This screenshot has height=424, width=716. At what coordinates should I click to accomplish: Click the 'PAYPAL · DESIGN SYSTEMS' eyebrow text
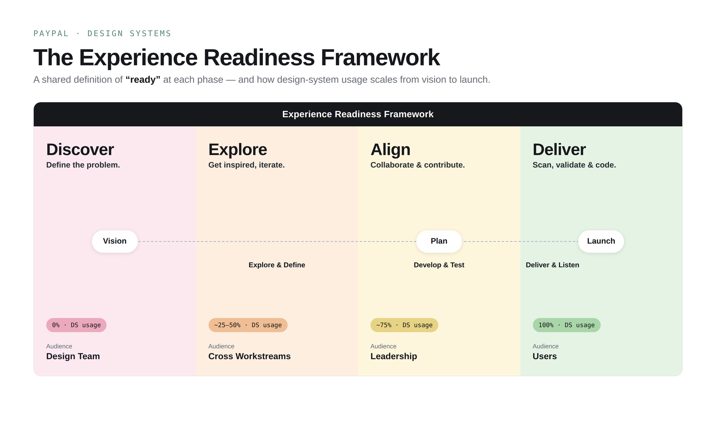pos(102,33)
